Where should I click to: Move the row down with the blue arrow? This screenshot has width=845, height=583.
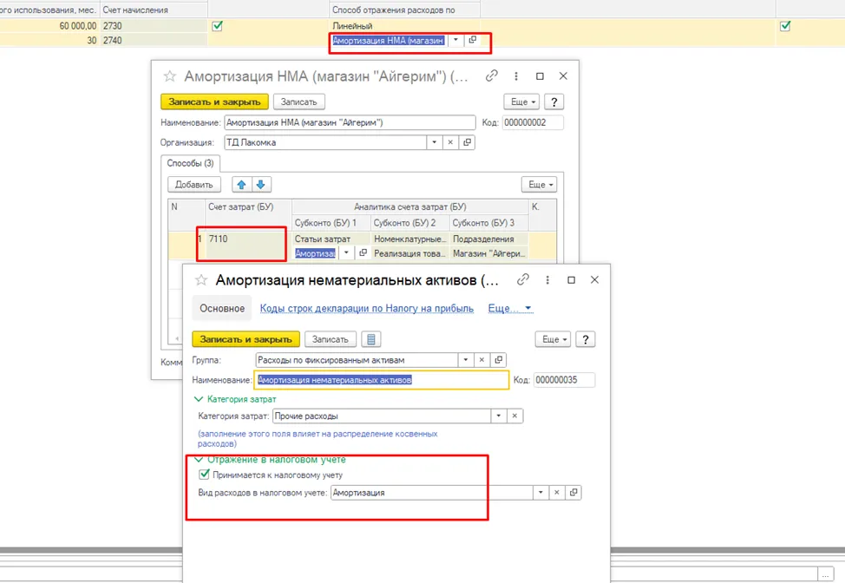(261, 185)
